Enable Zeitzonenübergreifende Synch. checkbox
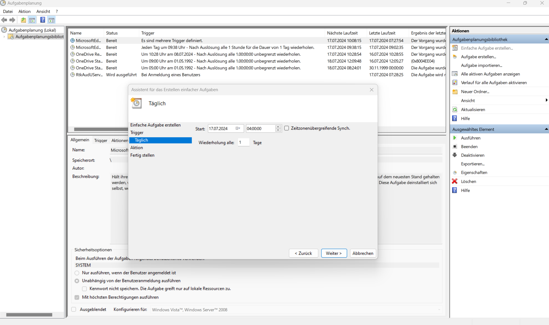The width and height of the screenshot is (549, 325). tap(287, 128)
